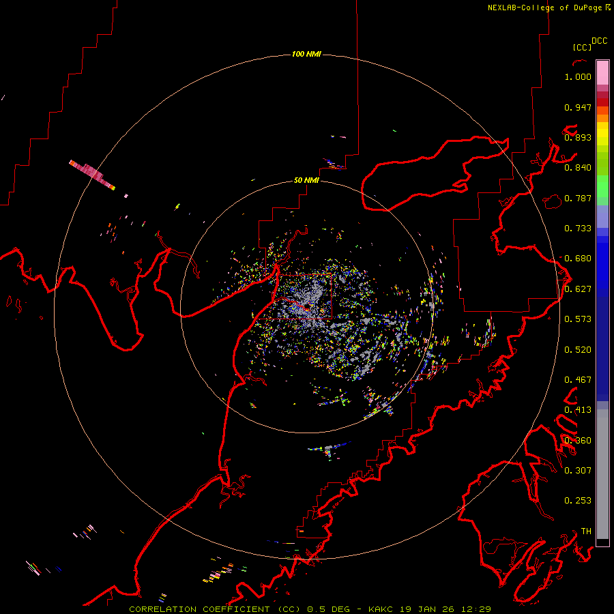
Task: Click the KAKC radar station identifier
Action: [381, 609]
